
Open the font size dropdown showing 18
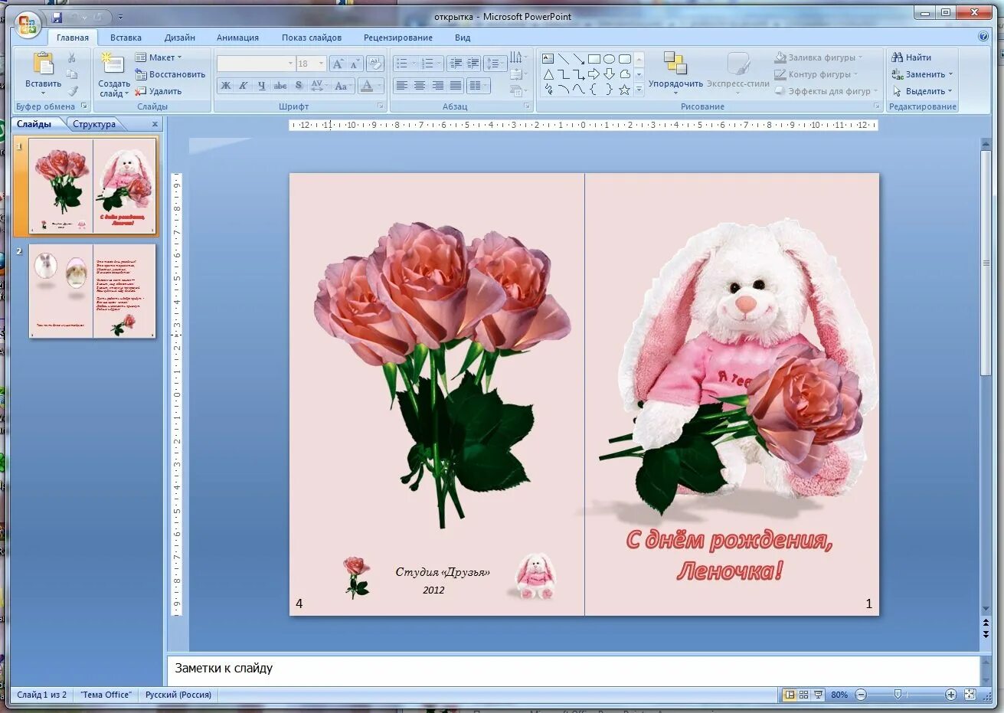tap(322, 64)
